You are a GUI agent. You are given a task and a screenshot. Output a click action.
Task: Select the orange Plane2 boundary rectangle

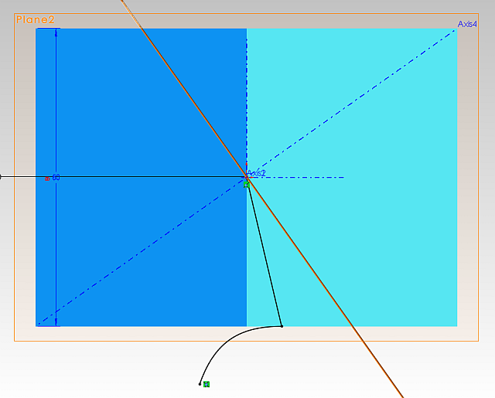click(246, 341)
